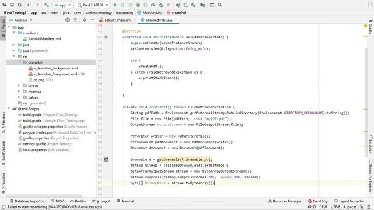Click the image gutter icon beside getDrawable

coord(106,159)
